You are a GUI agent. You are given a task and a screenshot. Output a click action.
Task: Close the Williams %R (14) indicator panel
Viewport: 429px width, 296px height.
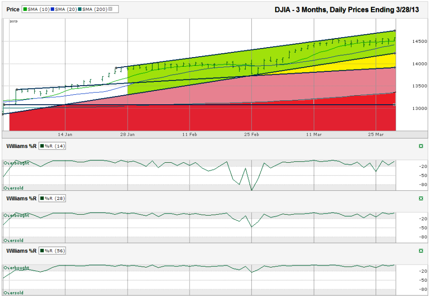(421, 146)
